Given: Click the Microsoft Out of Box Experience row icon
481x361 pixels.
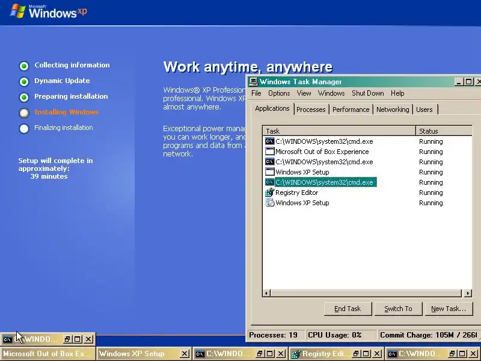Looking at the screenshot, I should (269, 152).
